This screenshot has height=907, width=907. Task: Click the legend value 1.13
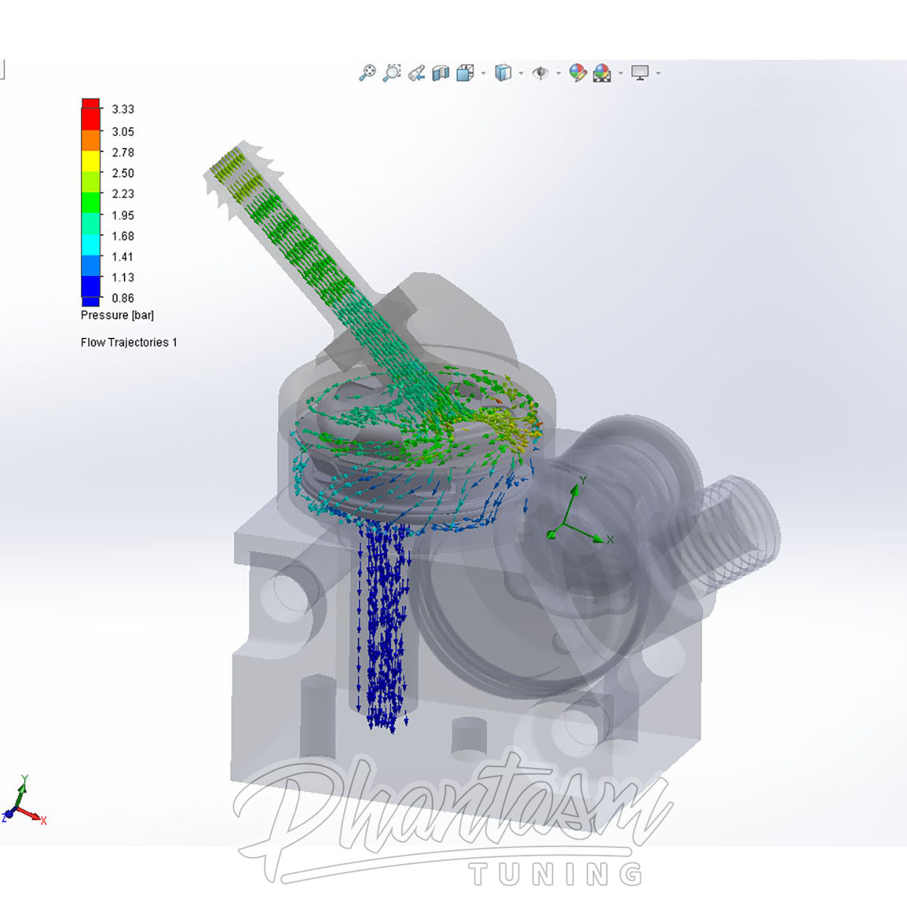pyautogui.click(x=123, y=277)
